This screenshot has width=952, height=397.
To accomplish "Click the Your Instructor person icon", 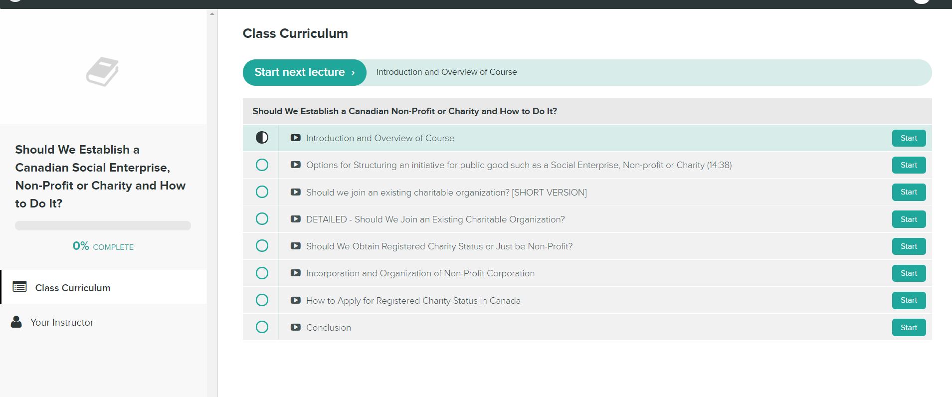I will pyautogui.click(x=16, y=322).
